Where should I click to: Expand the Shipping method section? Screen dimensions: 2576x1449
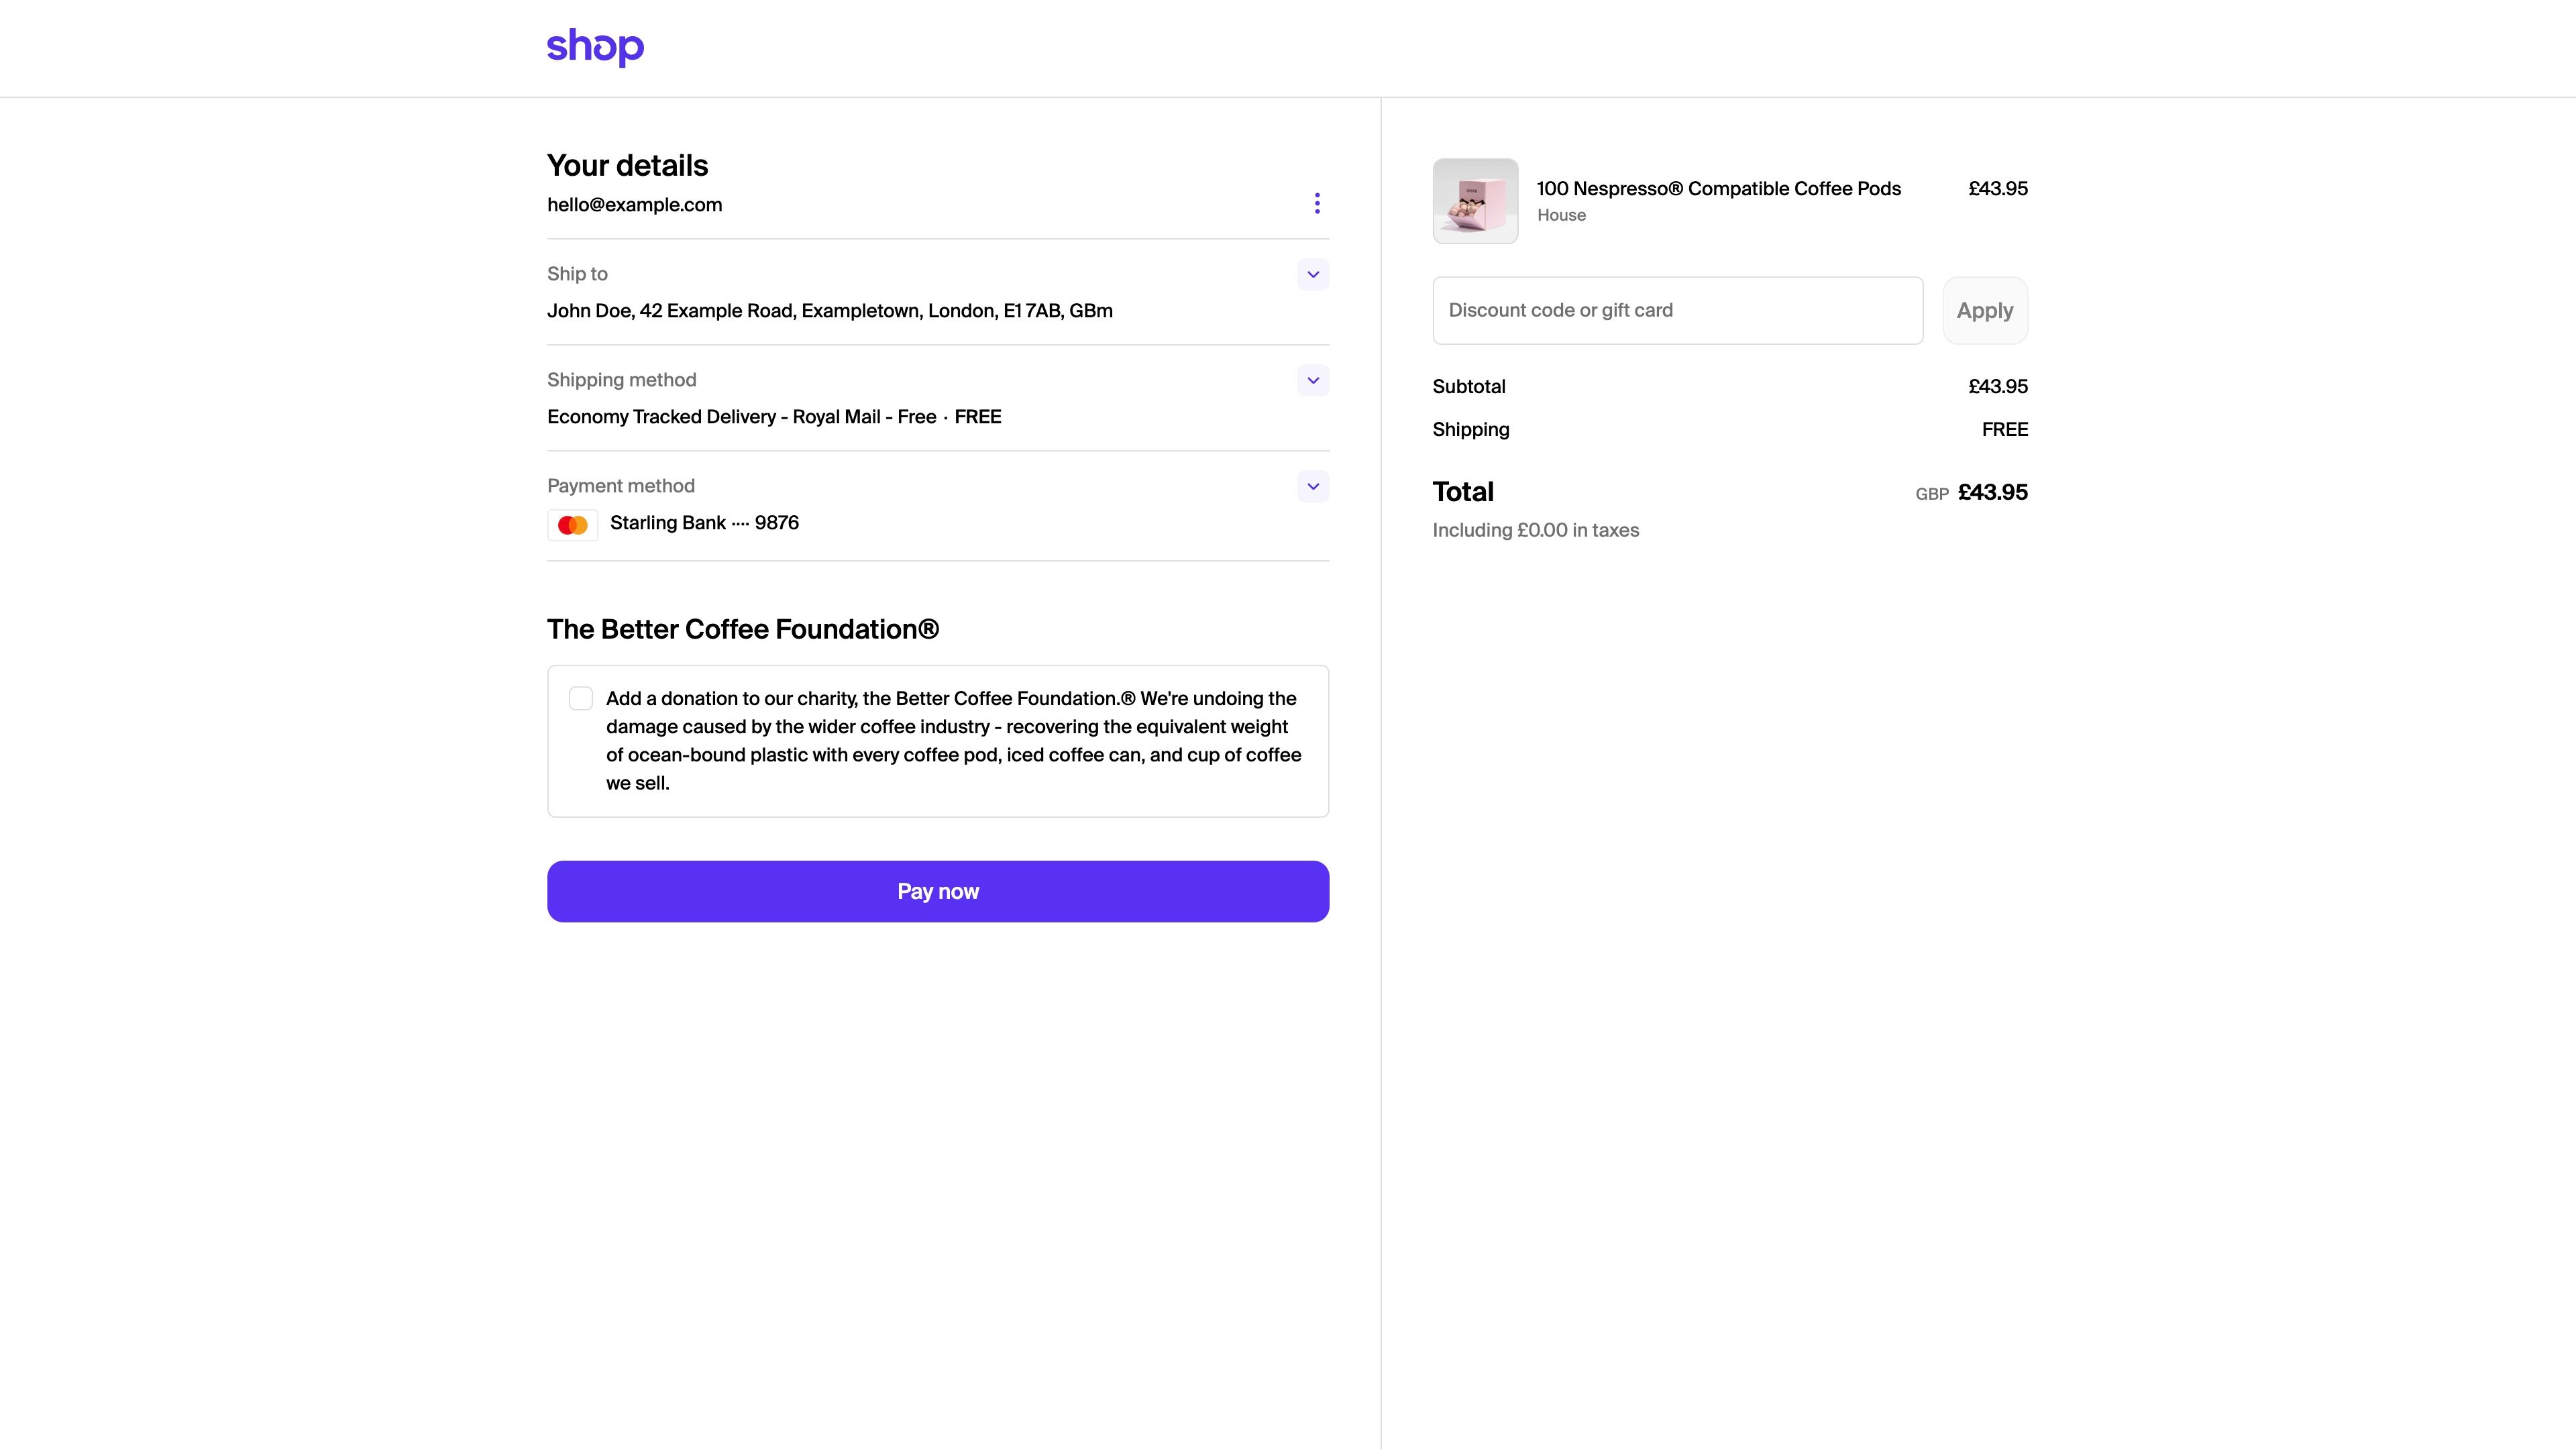(x=1313, y=380)
